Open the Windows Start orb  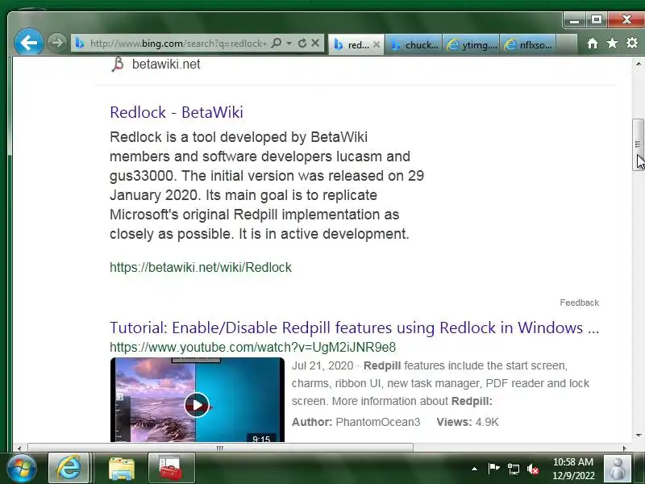pos(22,469)
